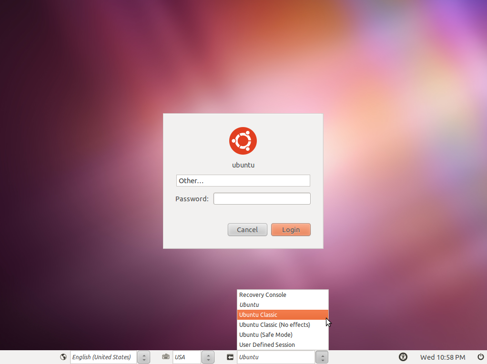Pick User Defined Session entry
Viewport: 487px width, 364px height.
coord(283,344)
